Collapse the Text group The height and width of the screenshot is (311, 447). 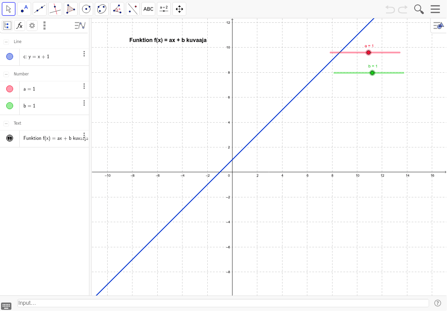6,123
